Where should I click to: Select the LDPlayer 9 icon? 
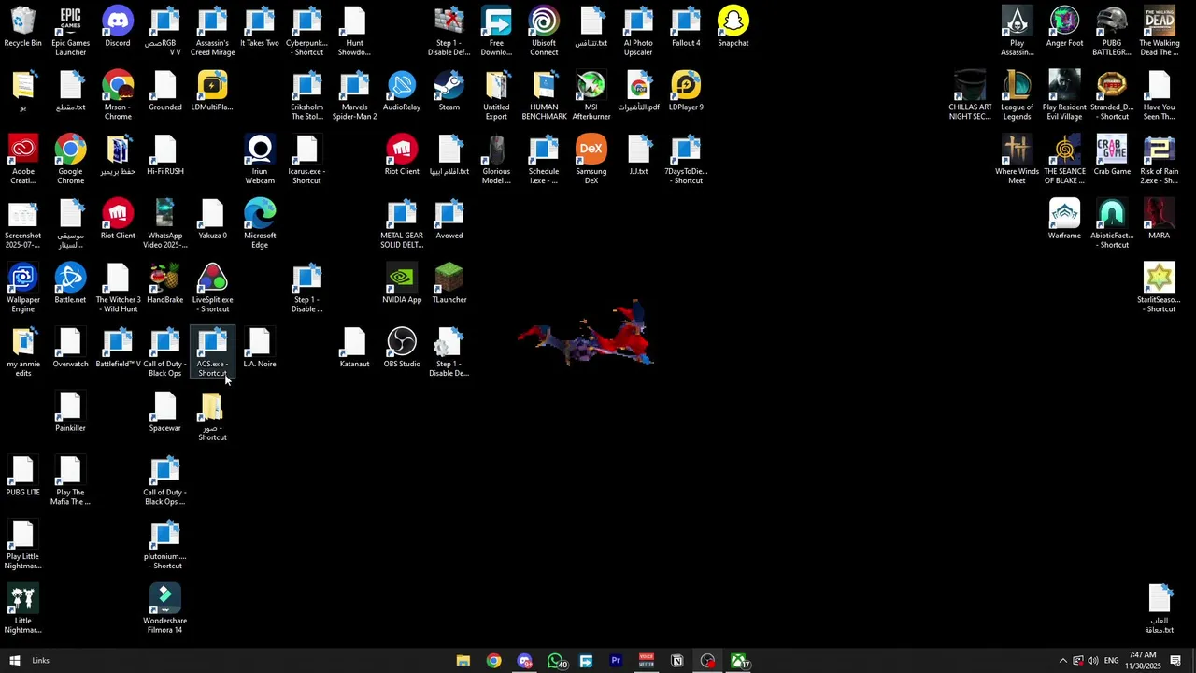(x=686, y=92)
